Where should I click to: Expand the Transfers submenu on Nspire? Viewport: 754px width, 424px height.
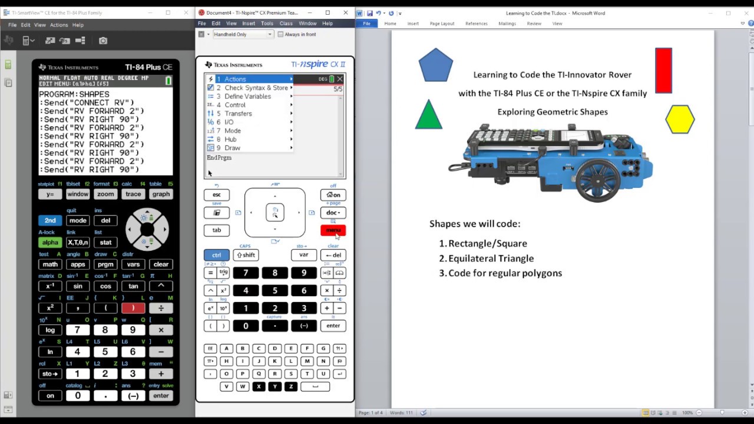[249, 113]
